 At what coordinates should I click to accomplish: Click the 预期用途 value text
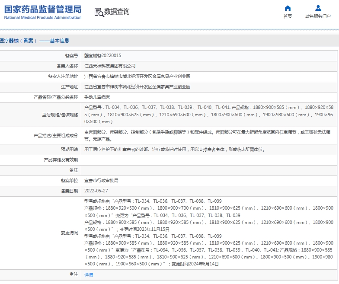pyautogui.click(x=175, y=150)
